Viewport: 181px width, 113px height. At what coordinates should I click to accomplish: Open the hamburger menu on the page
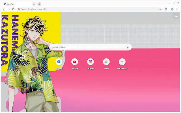click(x=176, y=16)
